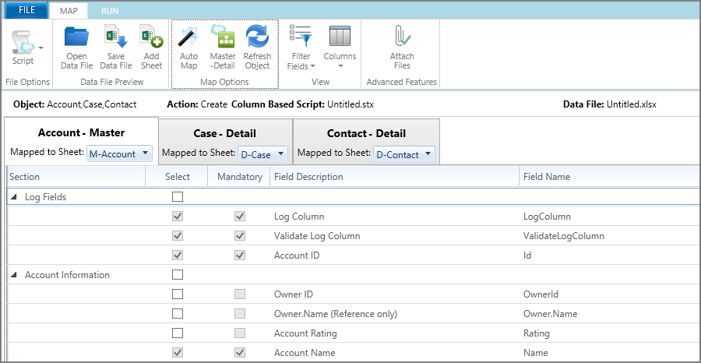The height and width of the screenshot is (363, 701).
Task: Click the Open Data File folder icon
Action: (76, 37)
